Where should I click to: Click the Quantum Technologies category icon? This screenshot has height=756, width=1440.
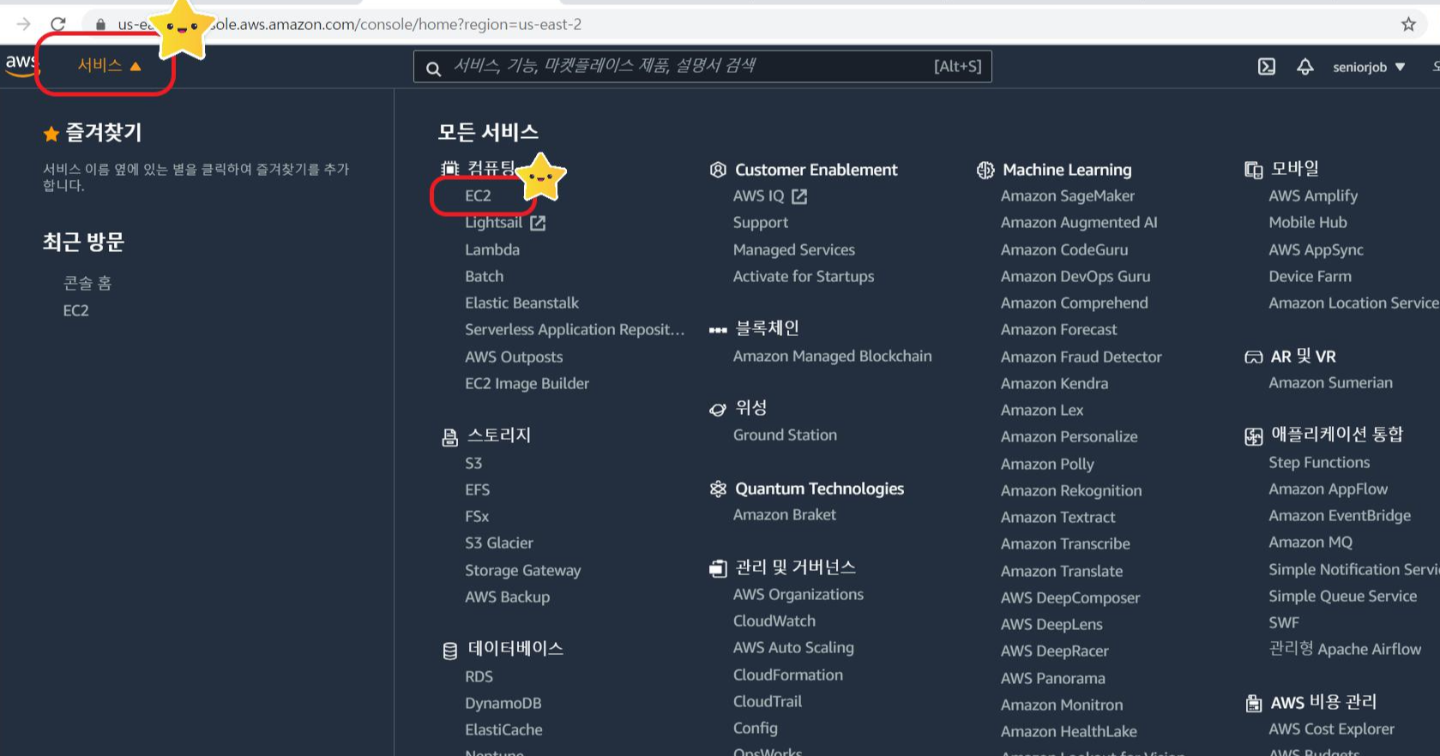pyautogui.click(x=718, y=489)
